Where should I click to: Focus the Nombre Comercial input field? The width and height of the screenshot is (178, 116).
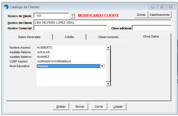[70, 28]
